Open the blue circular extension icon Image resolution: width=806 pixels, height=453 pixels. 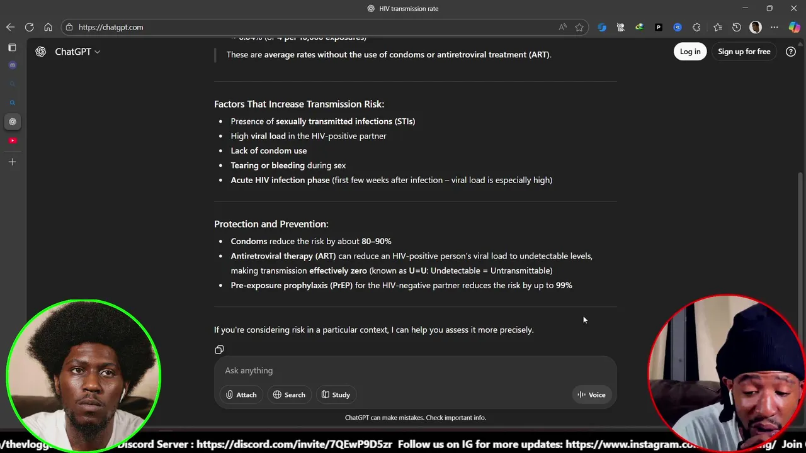click(678, 27)
